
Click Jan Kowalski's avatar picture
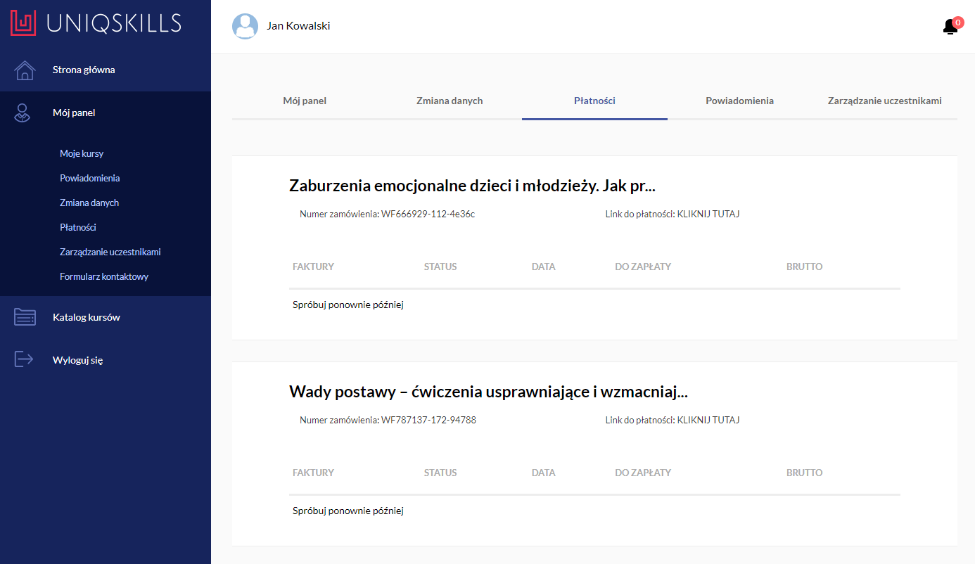pos(245,26)
